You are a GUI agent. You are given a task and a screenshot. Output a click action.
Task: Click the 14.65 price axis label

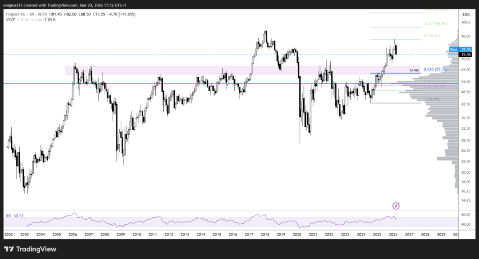click(x=465, y=200)
